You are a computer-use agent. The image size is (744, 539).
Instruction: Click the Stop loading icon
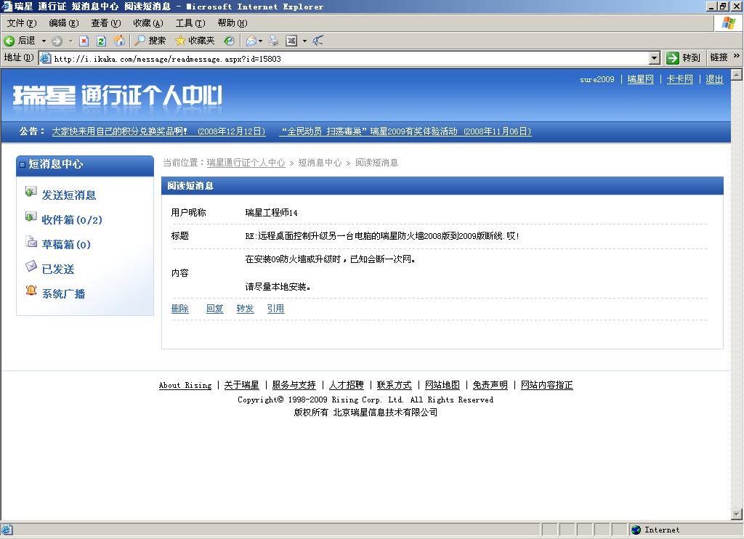point(84,41)
